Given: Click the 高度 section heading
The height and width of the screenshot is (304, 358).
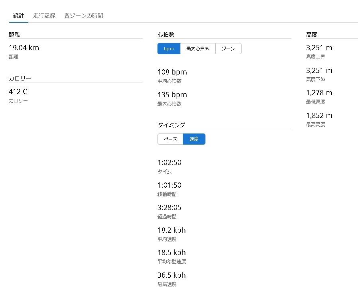Looking at the screenshot, I should click(312, 35).
